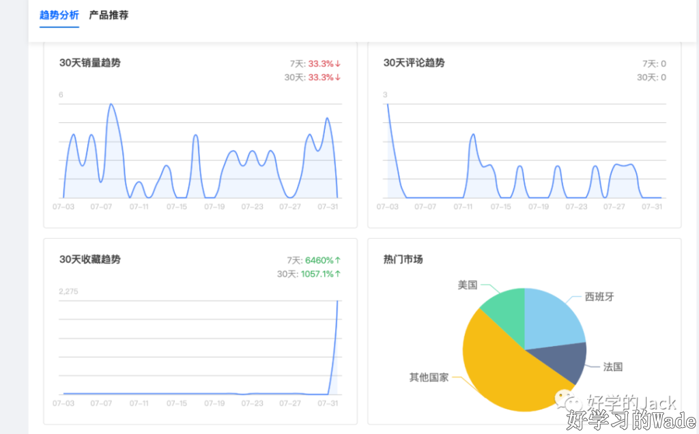Click the sales chart peak value 6
The width and height of the screenshot is (699, 434).
pos(61,95)
